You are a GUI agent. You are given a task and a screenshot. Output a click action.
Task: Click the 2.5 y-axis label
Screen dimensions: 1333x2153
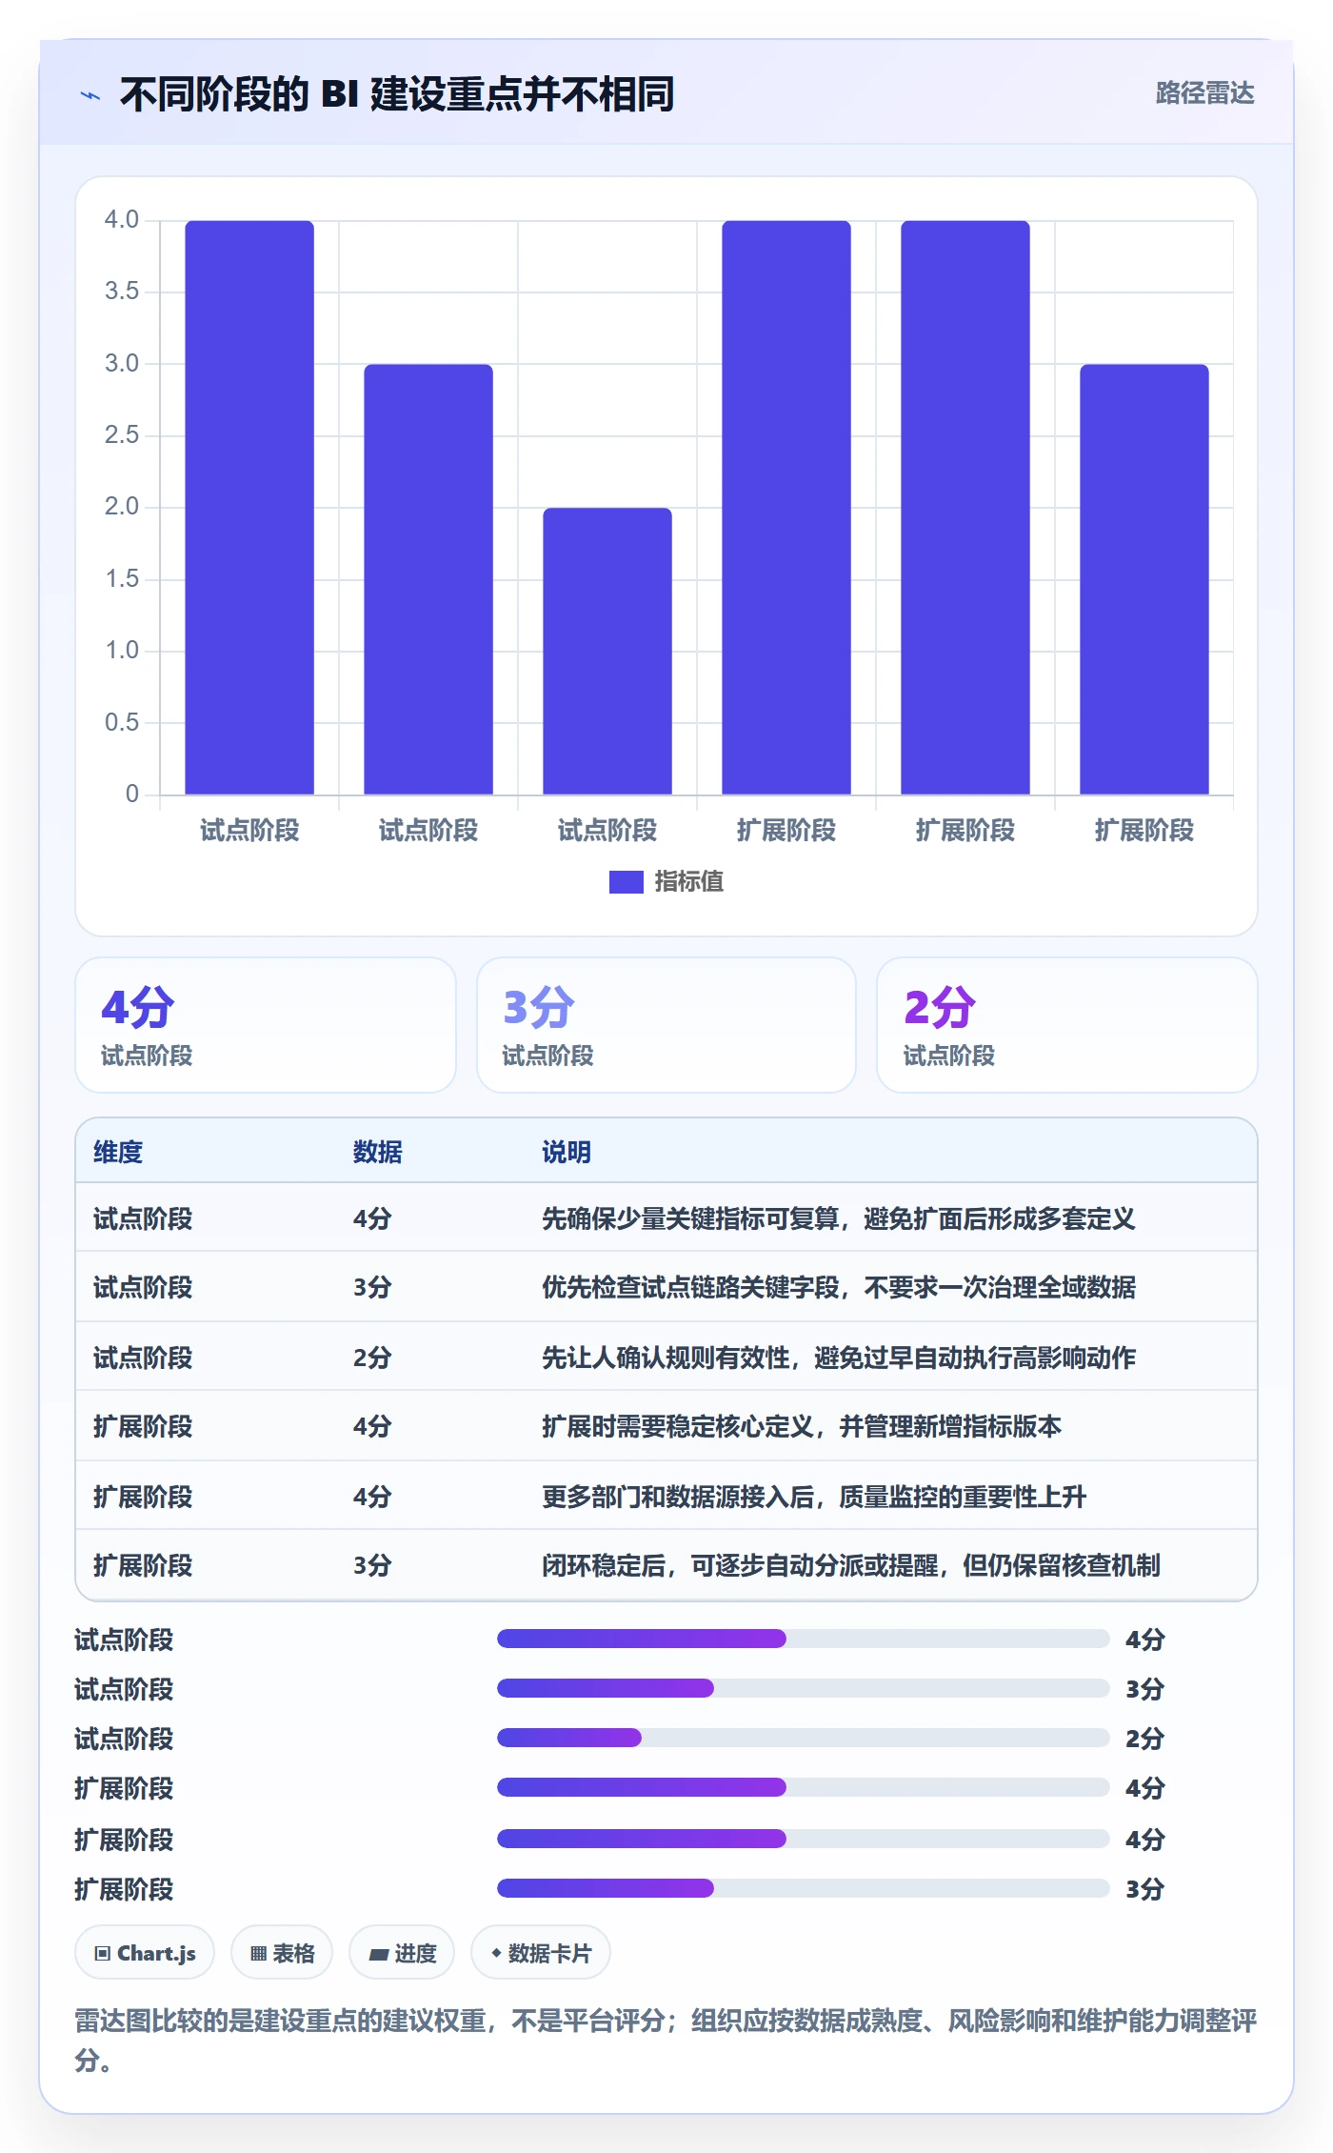coord(122,435)
